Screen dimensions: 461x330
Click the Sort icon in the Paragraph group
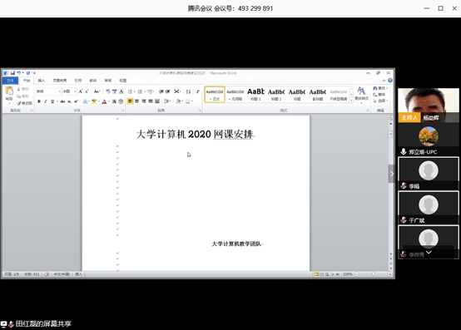click(x=188, y=91)
